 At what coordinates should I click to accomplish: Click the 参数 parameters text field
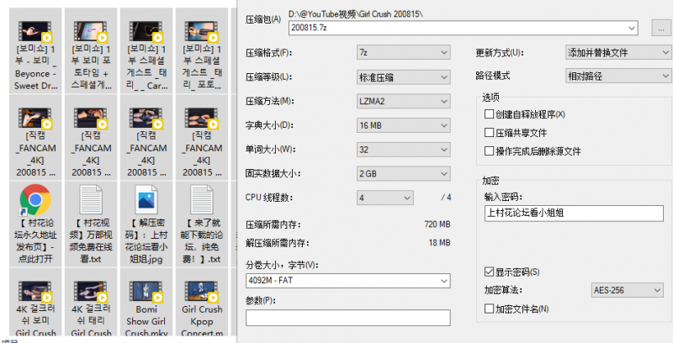(348, 318)
